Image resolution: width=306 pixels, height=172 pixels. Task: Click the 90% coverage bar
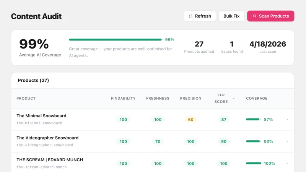pyautogui.click(x=254, y=141)
